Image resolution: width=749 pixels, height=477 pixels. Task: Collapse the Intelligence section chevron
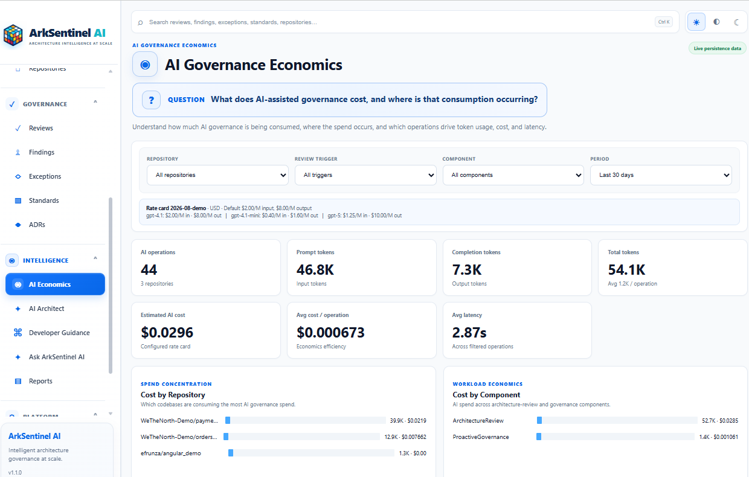point(95,258)
